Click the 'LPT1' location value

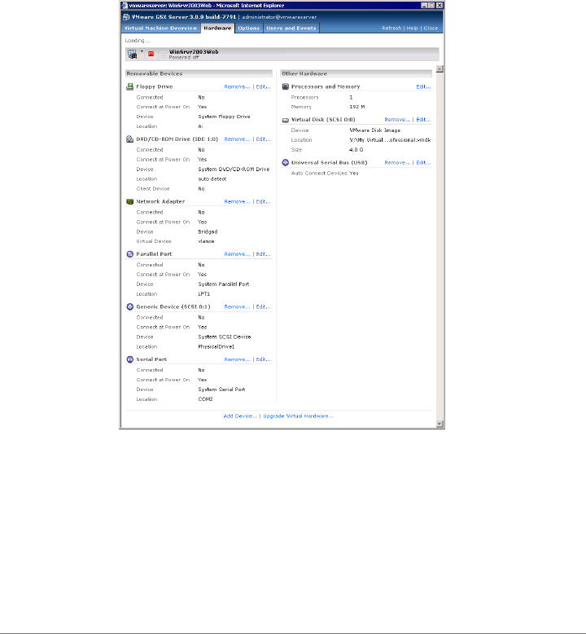coord(204,294)
